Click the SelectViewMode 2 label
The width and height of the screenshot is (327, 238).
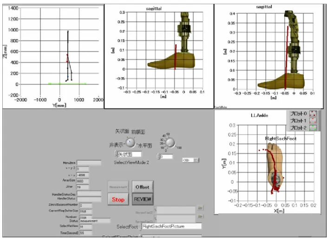pos(131,162)
